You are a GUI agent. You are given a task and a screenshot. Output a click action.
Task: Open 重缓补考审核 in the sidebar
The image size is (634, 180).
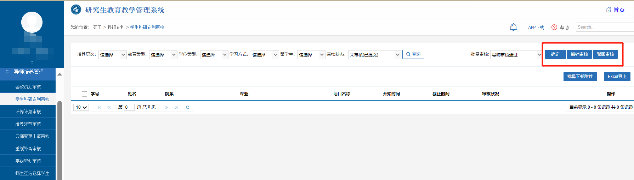point(28,149)
